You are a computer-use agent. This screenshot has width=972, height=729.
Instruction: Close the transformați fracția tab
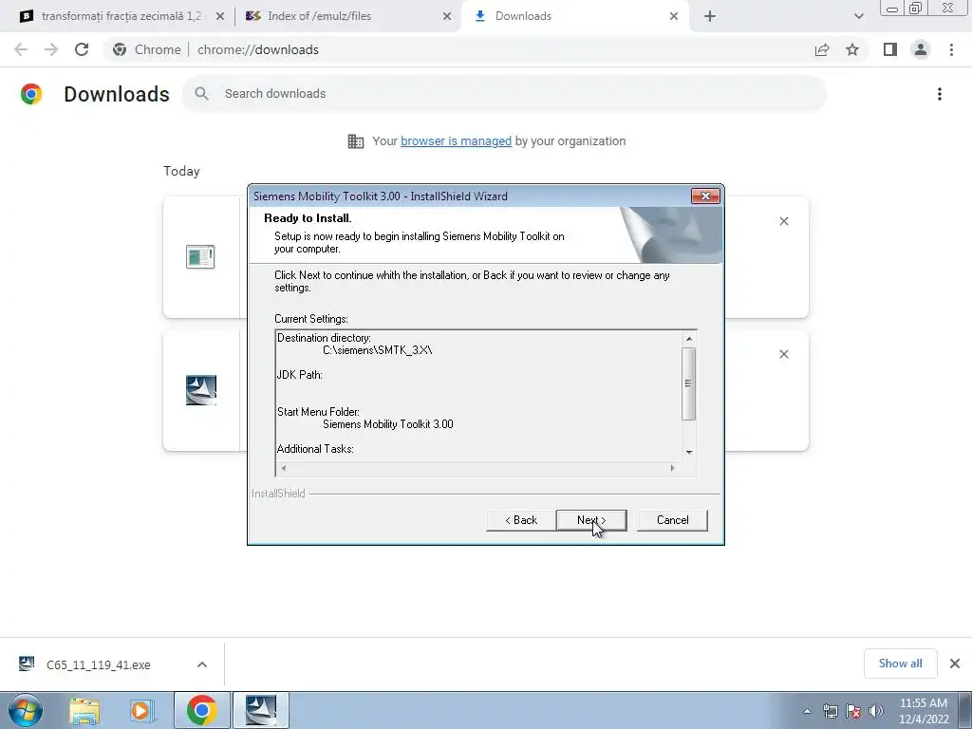pyautogui.click(x=220, y=16)
